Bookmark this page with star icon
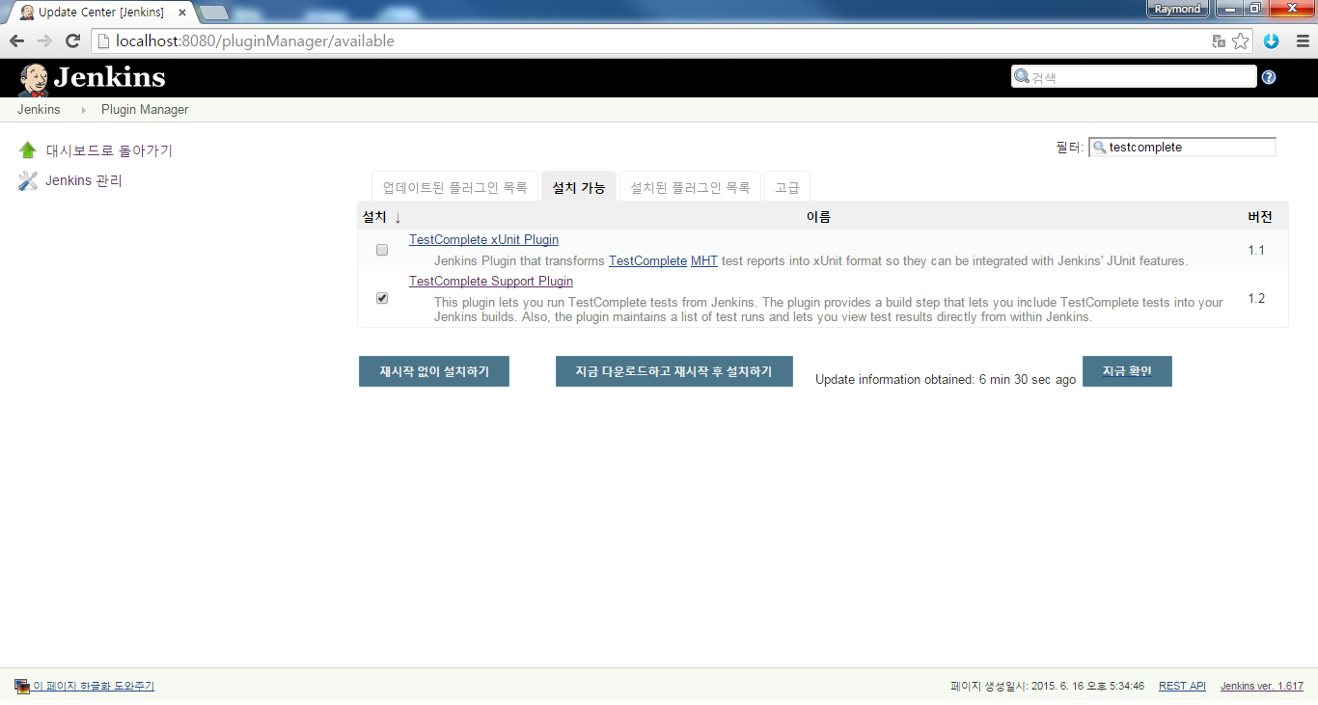The height and width of the screenshot is (705, 1318). tap(1241, 41)
